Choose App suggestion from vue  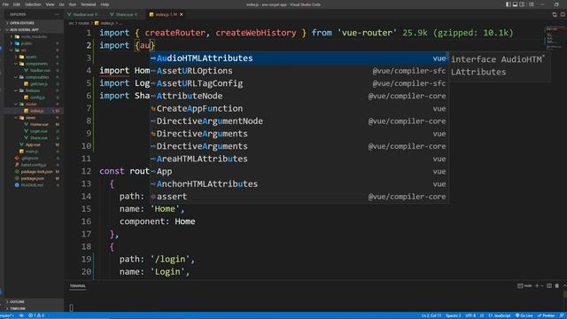[299, 171]
